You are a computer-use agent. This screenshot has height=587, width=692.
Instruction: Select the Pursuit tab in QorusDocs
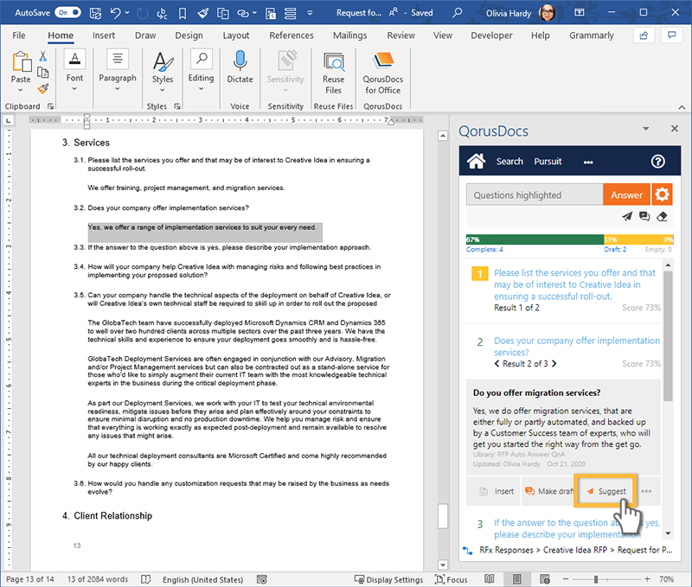[x=548, y=161]
